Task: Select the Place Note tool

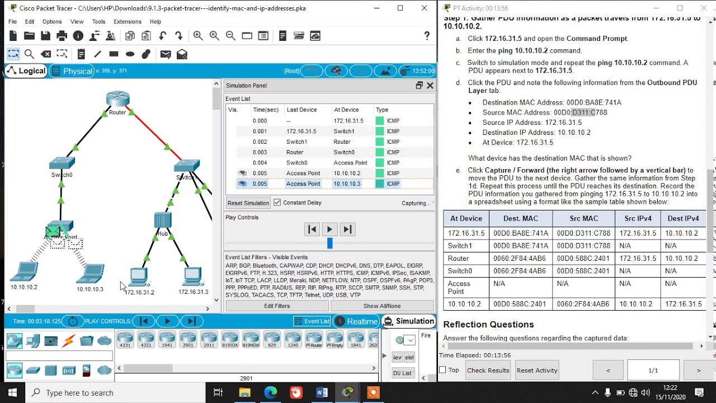Action: pyautogui.click(x=81, y=54)
